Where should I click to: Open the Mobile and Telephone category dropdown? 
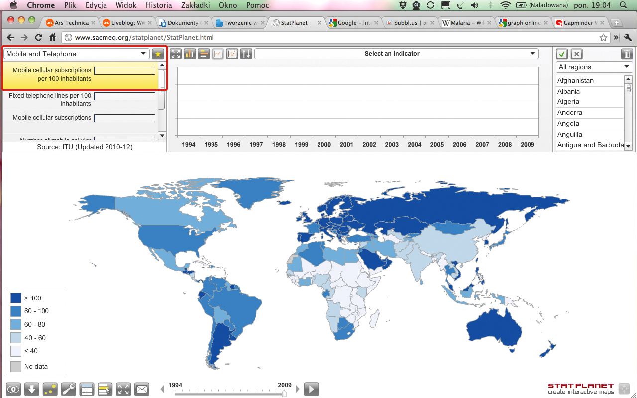[77, 54]
